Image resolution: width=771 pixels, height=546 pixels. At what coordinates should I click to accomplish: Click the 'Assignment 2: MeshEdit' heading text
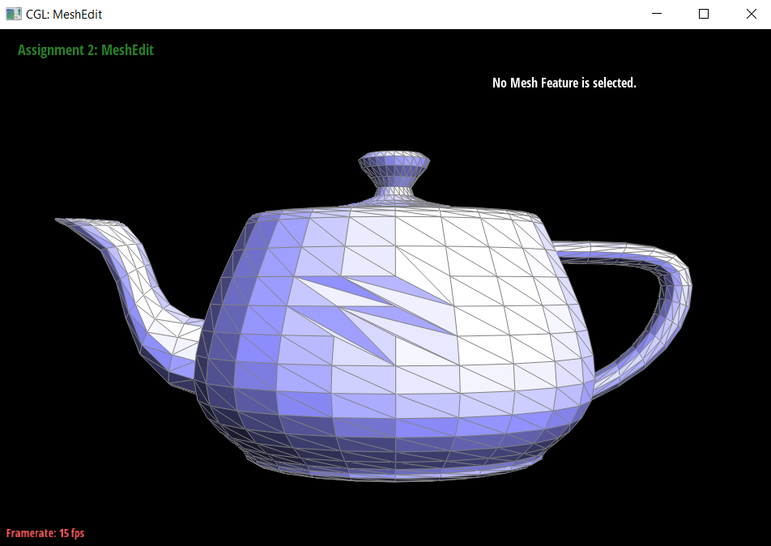tap(86, 50)
